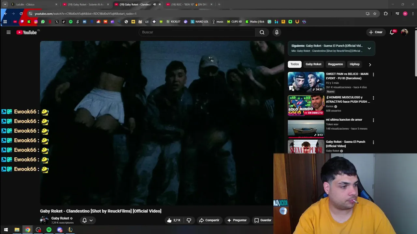Click the browser address bar URL
417x234 pixels.
coord(85,14)
